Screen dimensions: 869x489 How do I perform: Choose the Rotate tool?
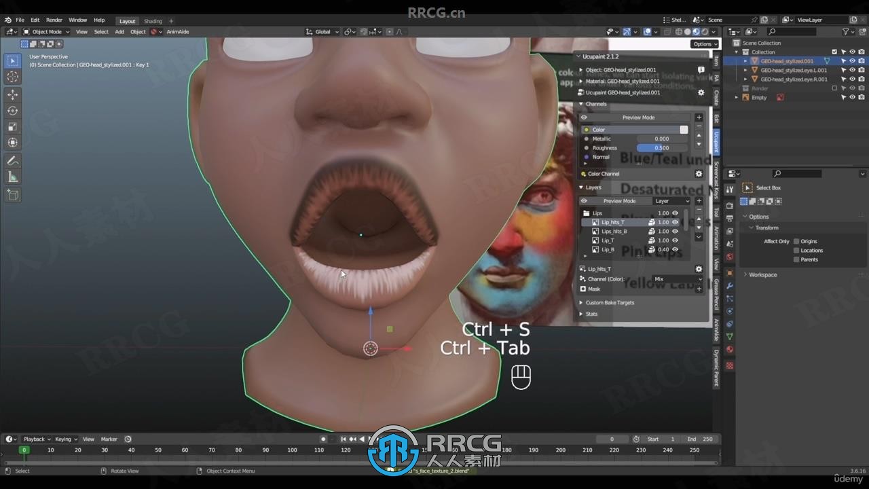(13, 111)
